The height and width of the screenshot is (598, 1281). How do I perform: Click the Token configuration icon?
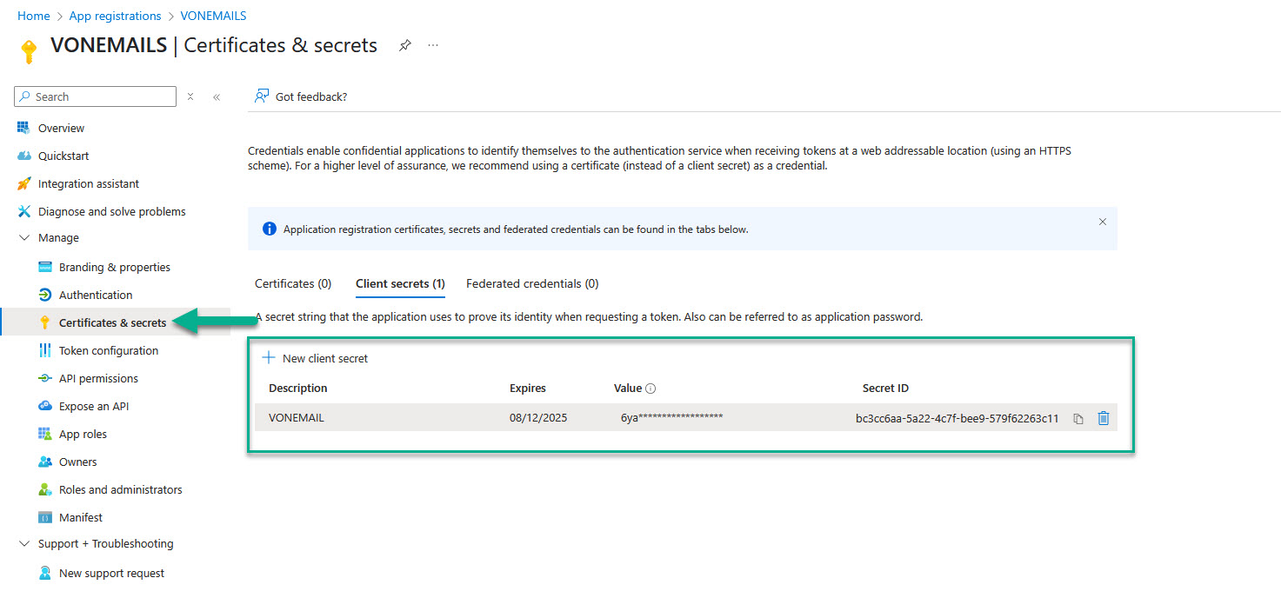pos(45,350)
